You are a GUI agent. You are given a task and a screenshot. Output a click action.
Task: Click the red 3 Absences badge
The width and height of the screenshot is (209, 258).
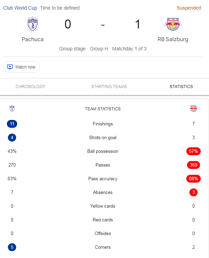pos(194,192)
